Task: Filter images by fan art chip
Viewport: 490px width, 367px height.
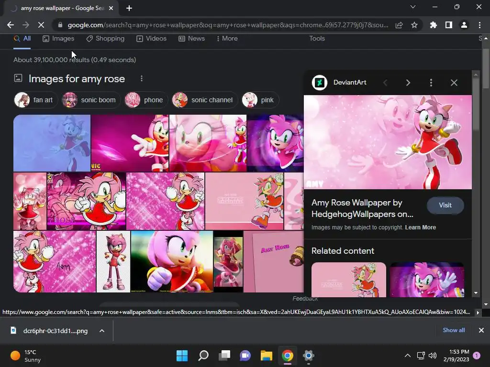Action: pyautogui.click(x=35, y=100)
